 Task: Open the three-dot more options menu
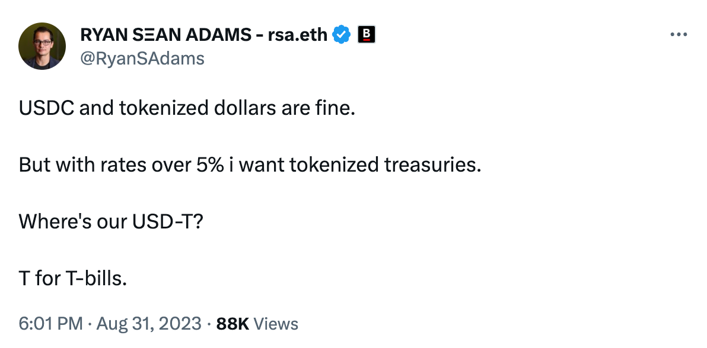coord(678,35)
